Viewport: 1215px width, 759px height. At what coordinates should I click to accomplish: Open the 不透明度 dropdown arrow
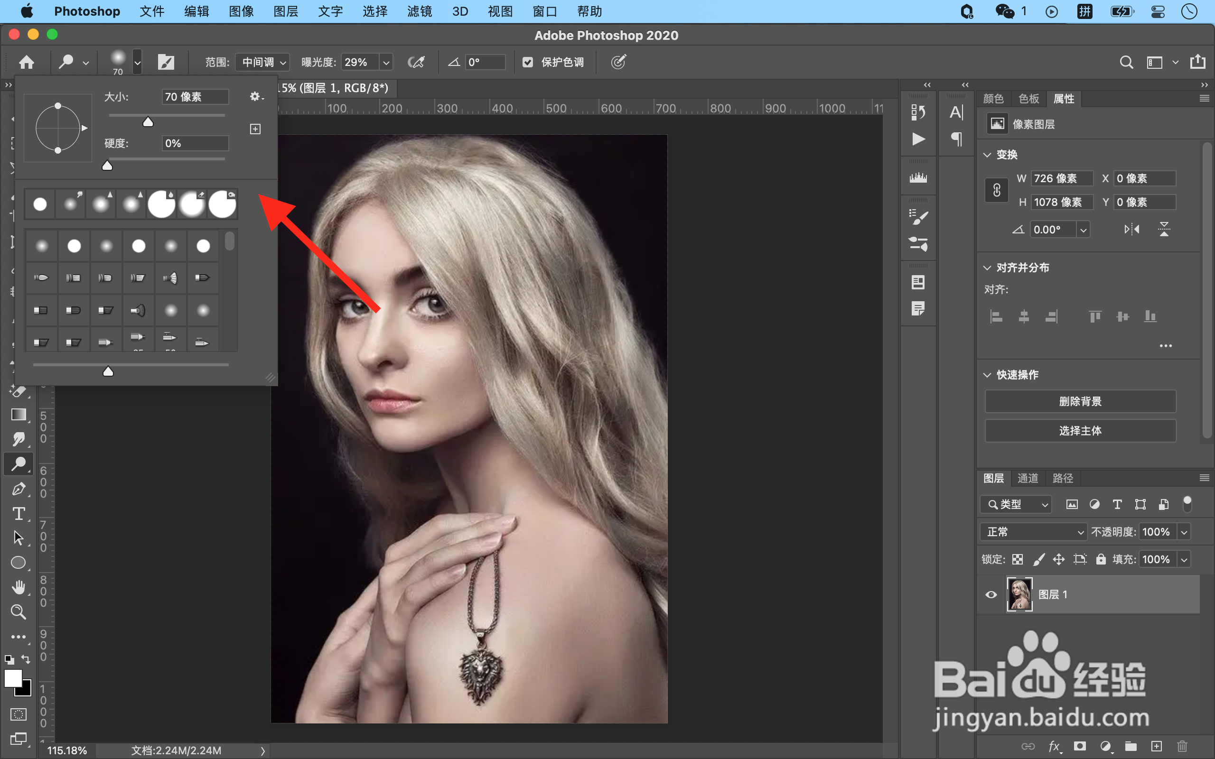(x=1184, y=532)
